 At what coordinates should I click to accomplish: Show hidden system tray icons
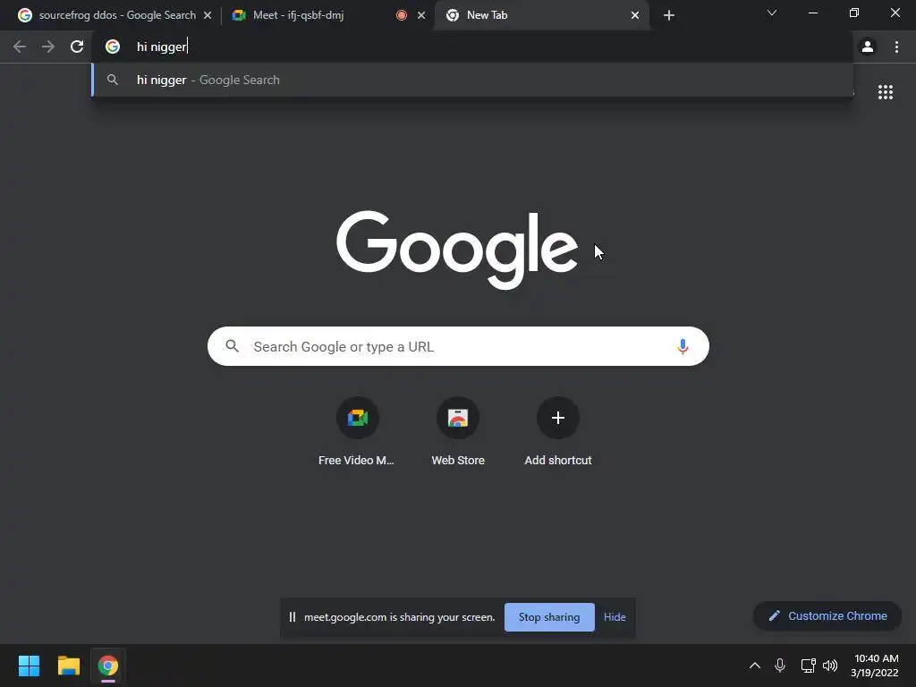tap(755, 666)
